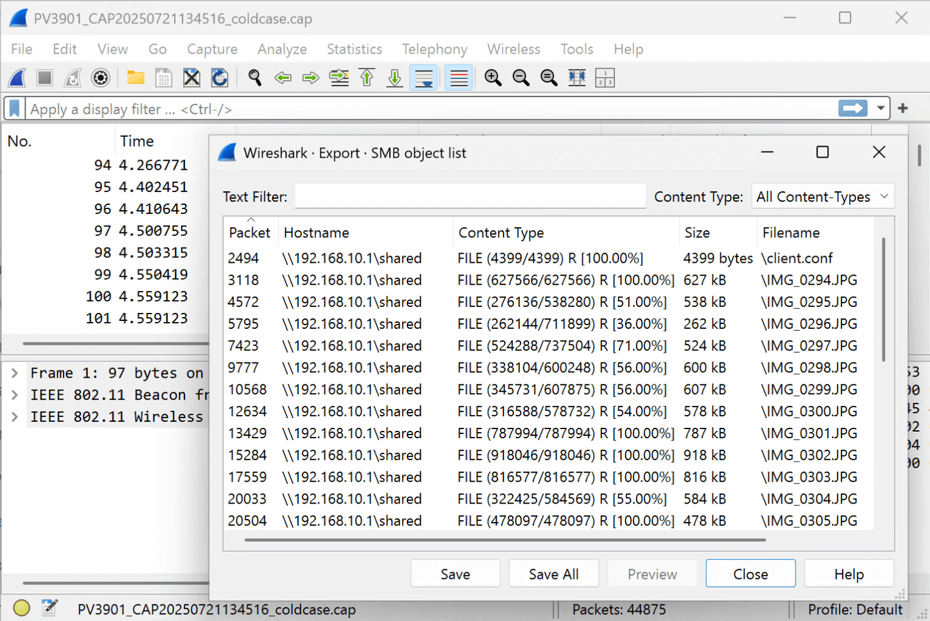The width and height of the screenshot is (930, 621).
Task: Open the Capture menu
Action: click(x=212, y=49)
